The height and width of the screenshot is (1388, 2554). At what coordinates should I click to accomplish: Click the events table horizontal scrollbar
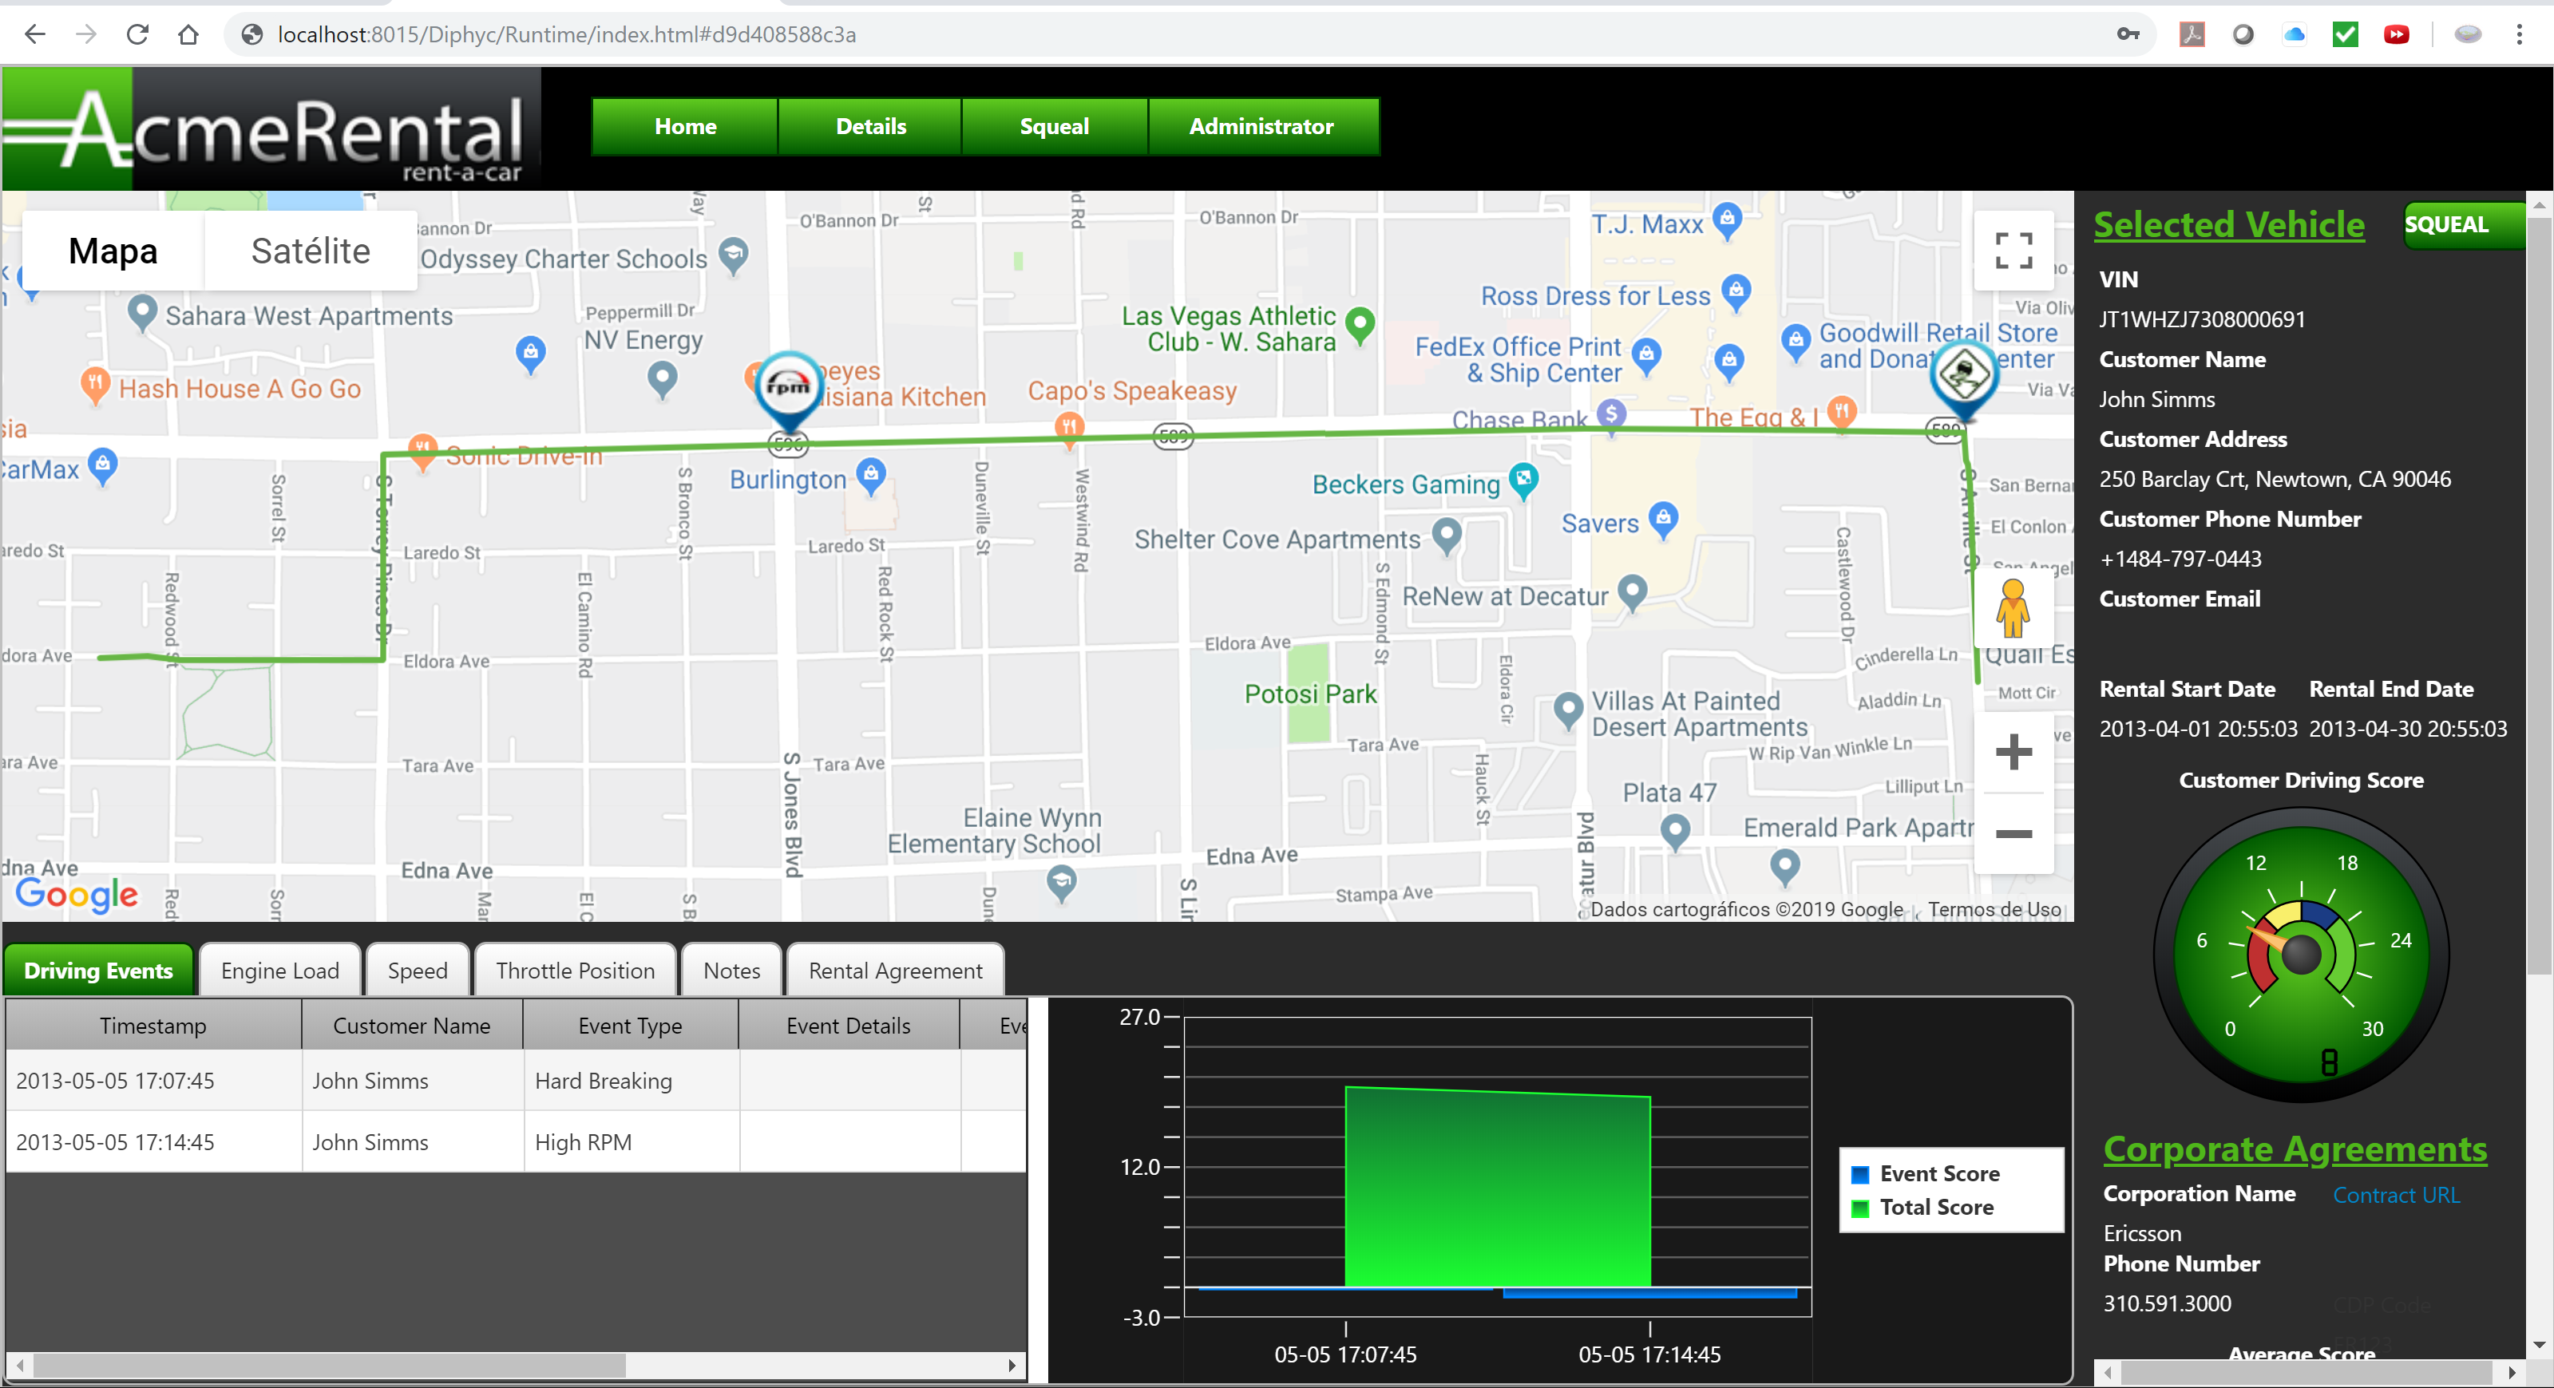(516, 1364)
